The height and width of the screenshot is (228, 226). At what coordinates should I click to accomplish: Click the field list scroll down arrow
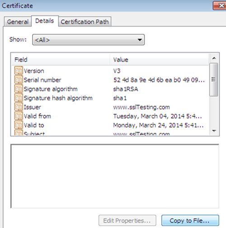pyautogui.click(x=214, y=130)
